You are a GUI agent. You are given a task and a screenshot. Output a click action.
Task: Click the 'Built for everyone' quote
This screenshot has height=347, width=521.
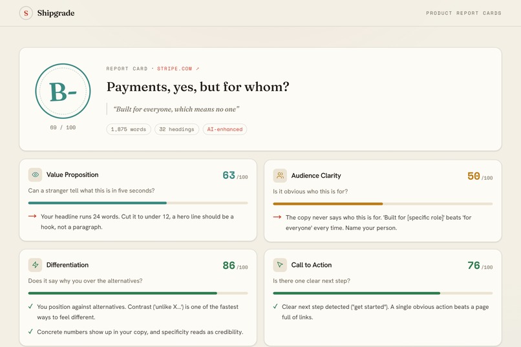tap(176, 109)
